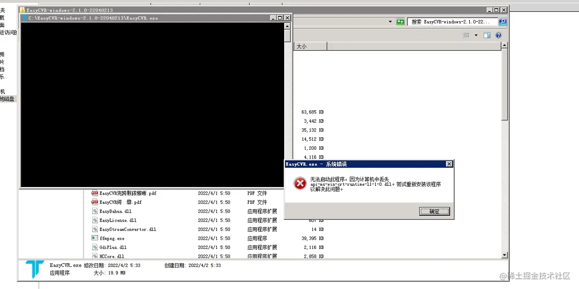The width and height of the screenshot is (579, 289).
Task: Click the refresh button beside the address bar
Action: tap(400, 22)
